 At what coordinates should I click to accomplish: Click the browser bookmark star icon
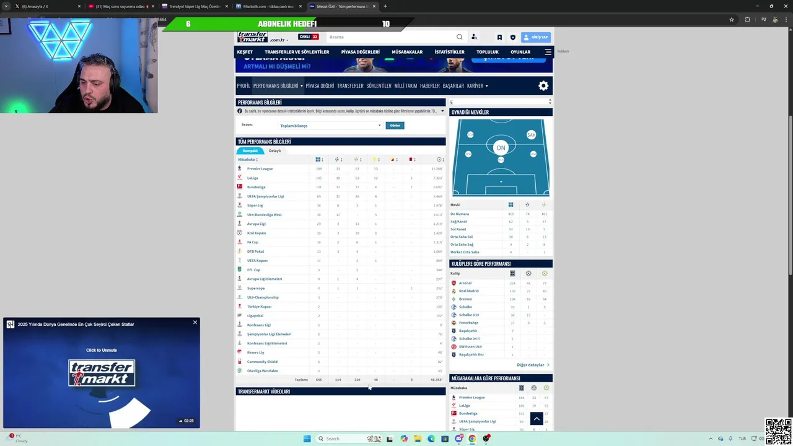click(732, 19)
